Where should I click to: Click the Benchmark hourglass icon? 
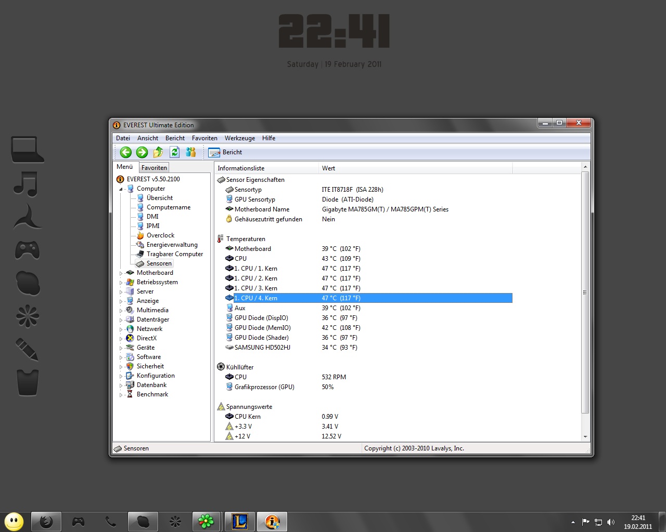130,394
